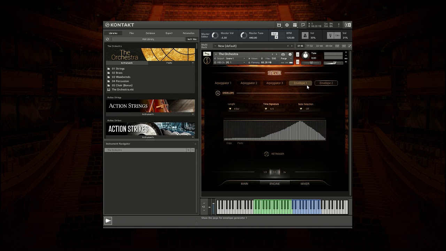Switch to the Files browser tab

pos(132,33)
